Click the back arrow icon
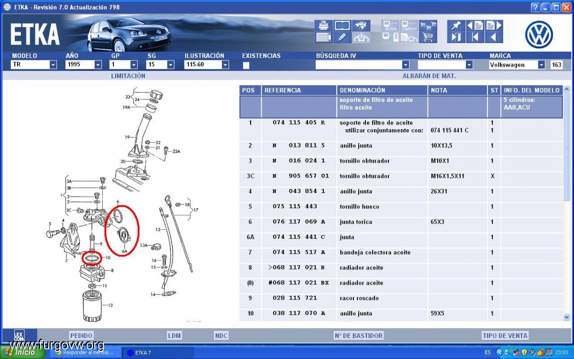The image size is (574, 359). 494,37
